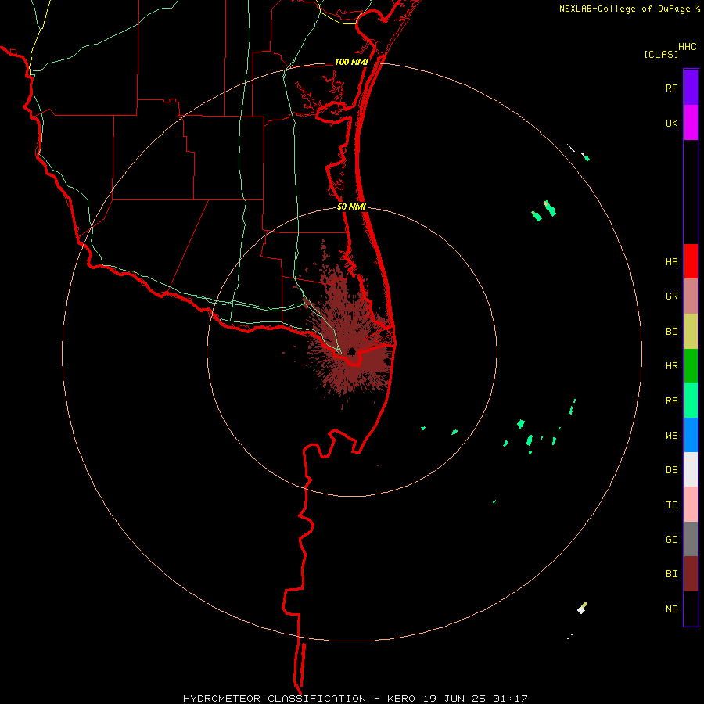Select the GR legend color block
704x704 pixels.
pos(691,296)
